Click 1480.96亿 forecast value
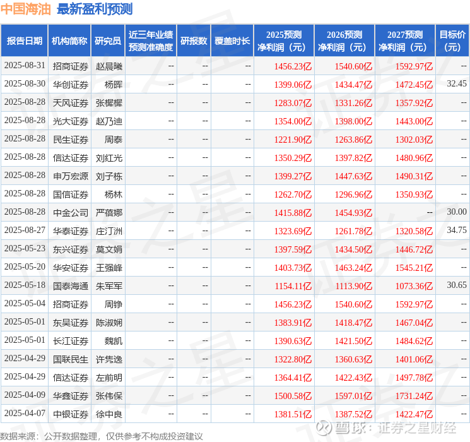This screenshot has height=442, width=470. pos(414,158)
